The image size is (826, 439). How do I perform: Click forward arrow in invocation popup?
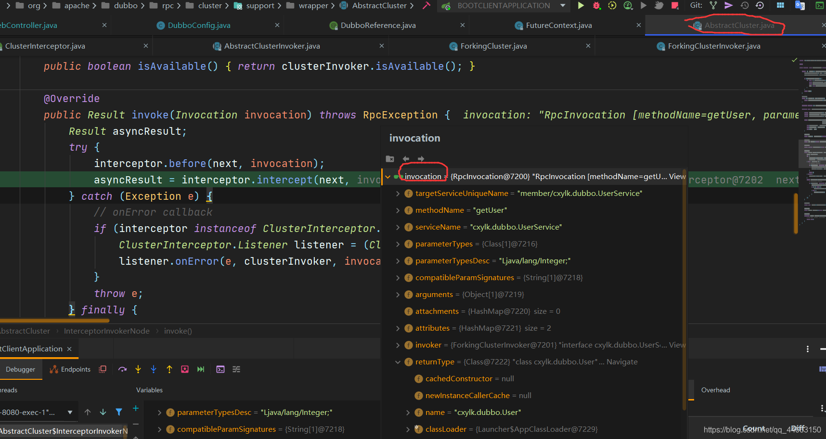(421, 159)
